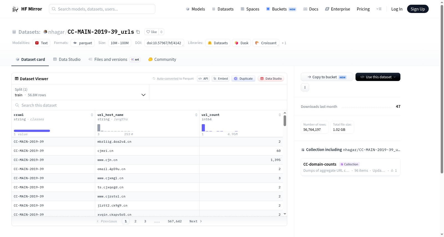Viewport: 444px width, 237px height.
Task: Show additional libraries with +1
Action: click(284, 43)
